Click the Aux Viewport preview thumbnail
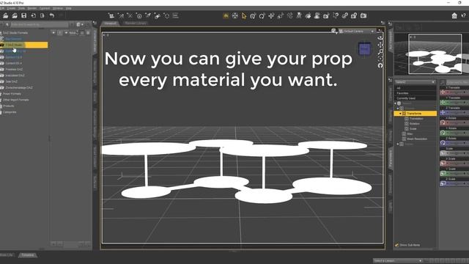 tap(435, 54)
